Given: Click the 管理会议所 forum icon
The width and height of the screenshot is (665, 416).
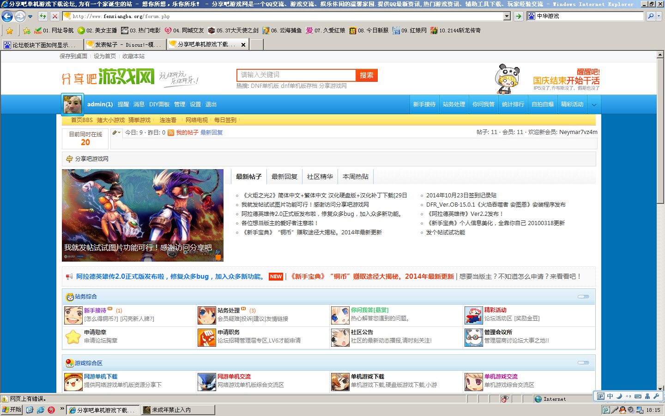Looking at the screenshot, I should point(473,337).
